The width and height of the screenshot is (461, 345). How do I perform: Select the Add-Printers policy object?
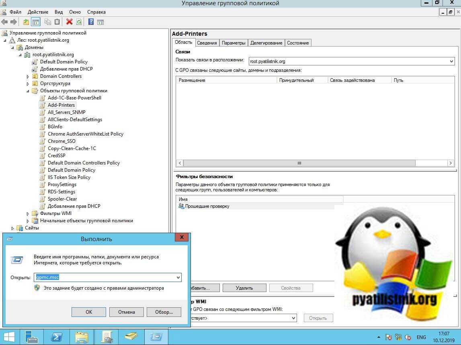coord(61,105)
